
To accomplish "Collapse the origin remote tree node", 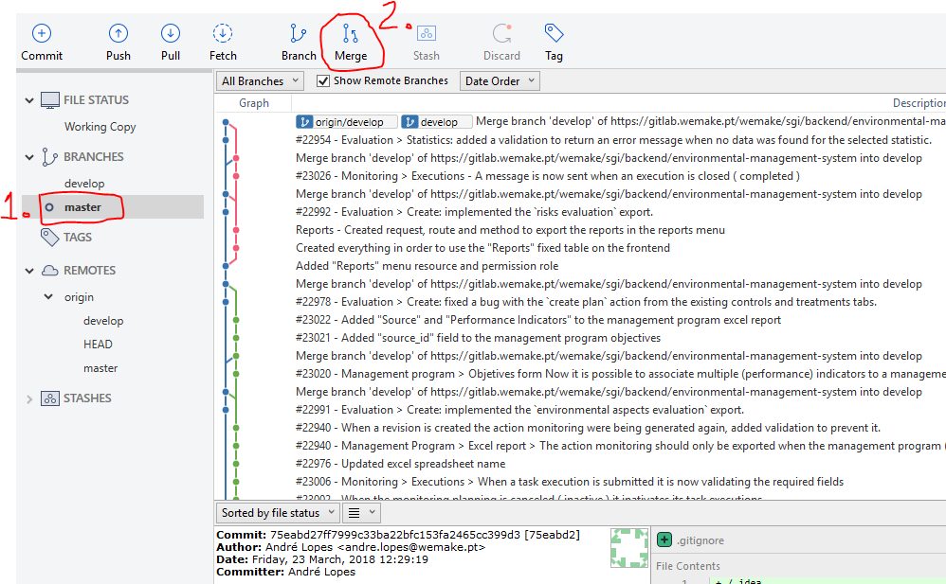I will (x=49, y=297).
